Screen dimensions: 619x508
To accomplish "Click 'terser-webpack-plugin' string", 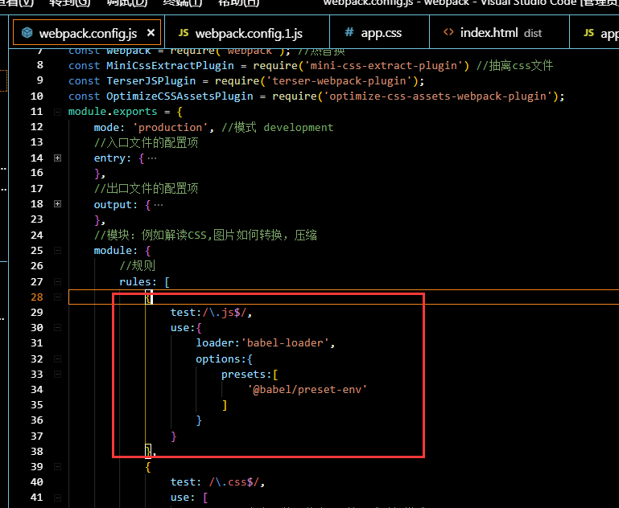I will [339, 81].
